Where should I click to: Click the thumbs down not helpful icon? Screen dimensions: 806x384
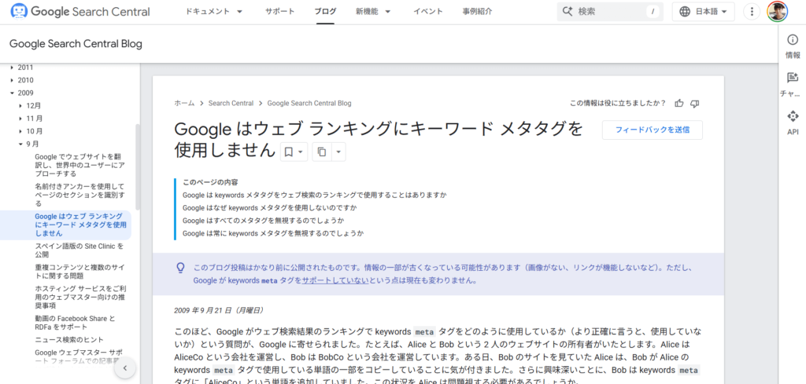pyautogui.click(x=694, y=103)
